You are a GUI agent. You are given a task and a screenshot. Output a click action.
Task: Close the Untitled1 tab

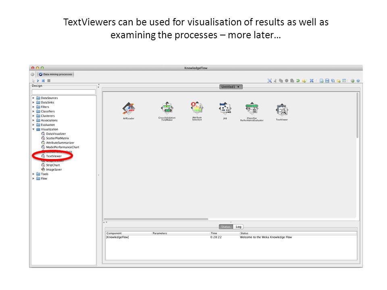coord(238,87)
